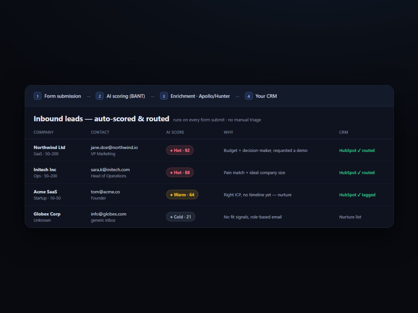Click the step 3 number badge

click(164, 96)
